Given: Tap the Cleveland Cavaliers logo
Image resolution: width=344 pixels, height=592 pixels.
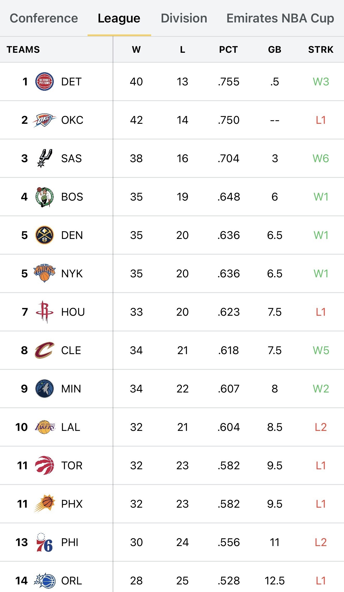Looking at the screenshot, I should pyautogui.click(x=45, y=350).
